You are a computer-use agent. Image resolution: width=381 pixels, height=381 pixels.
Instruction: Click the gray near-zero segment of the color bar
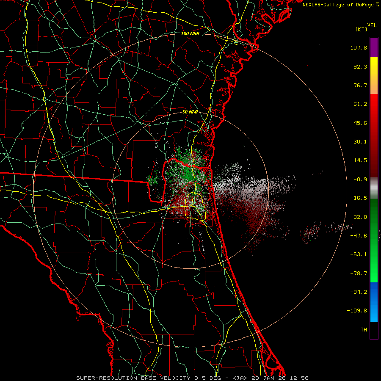[x=374, y=188]
